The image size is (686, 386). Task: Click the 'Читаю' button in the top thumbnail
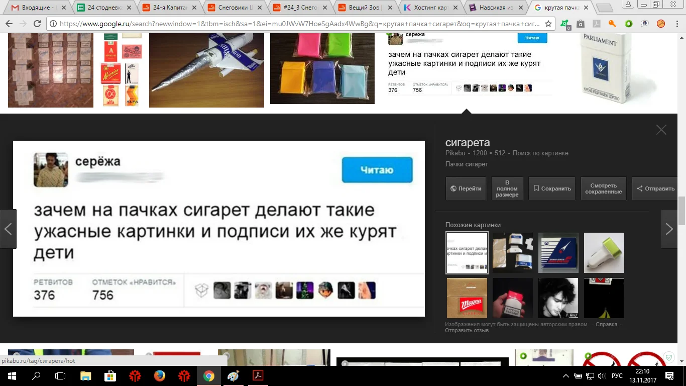(x=532, y=38)
